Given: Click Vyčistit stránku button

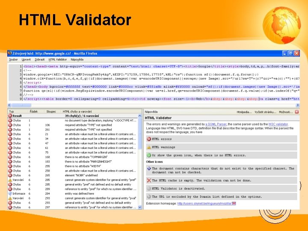Looking at the screenshot, I should [265, 112].
